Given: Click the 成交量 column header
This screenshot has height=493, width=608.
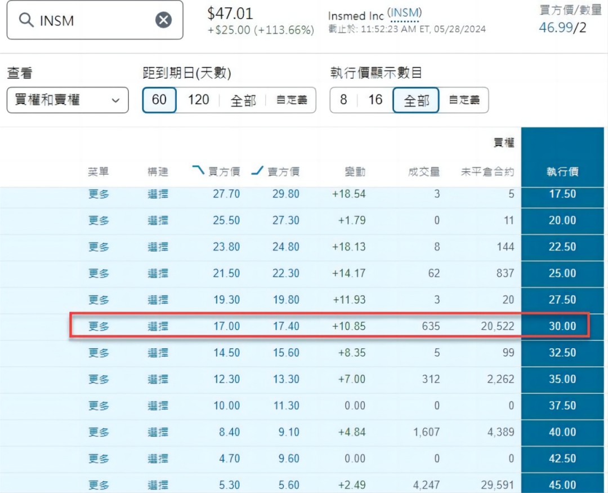Looking at the screenshot, I should pos(424,171).
